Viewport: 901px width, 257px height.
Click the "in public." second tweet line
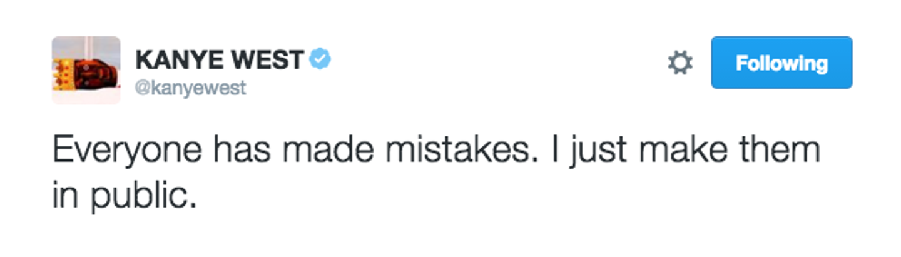pos(124,196)
